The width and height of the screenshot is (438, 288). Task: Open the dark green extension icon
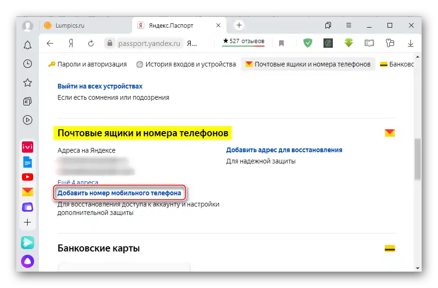click(x=328, y=43)
